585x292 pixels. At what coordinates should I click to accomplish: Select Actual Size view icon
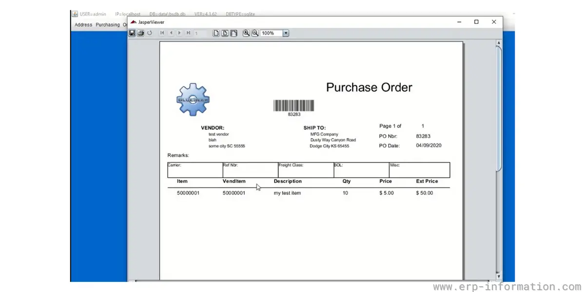click(216, 33)
